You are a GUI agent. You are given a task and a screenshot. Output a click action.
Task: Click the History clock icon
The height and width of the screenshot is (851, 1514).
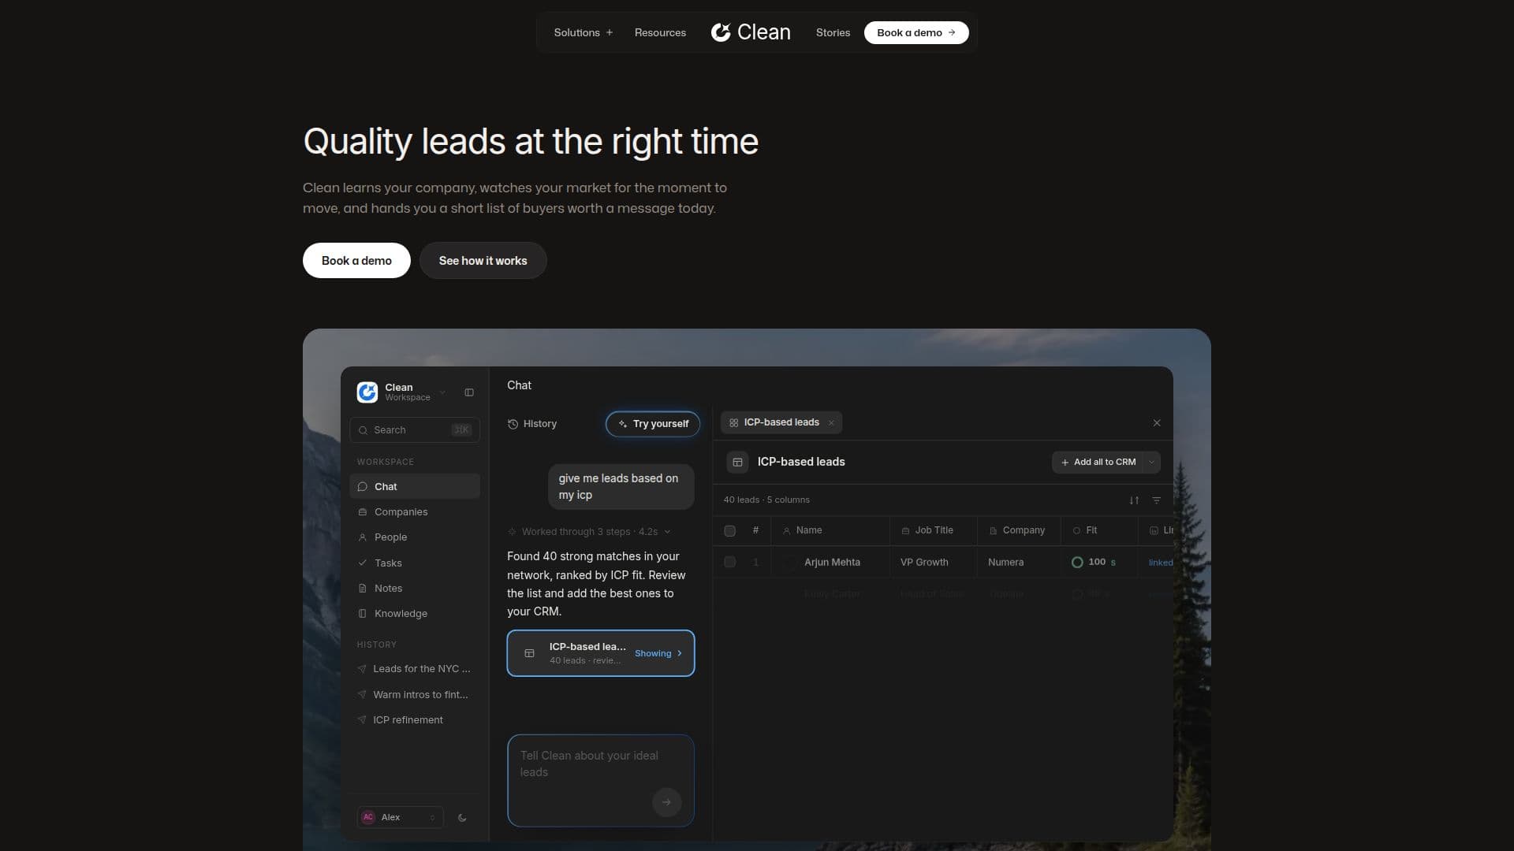[513, 424]
